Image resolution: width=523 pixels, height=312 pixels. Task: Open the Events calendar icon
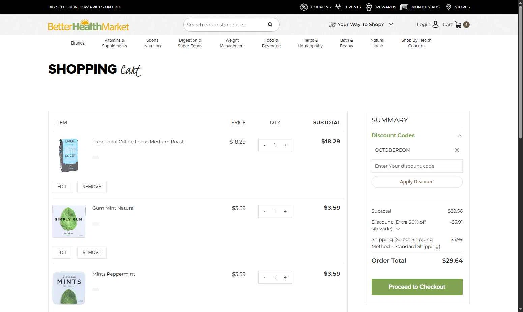click(x=338, y=7)
